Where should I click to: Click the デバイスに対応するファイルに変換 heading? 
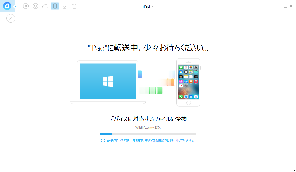[x=148, y=119]
